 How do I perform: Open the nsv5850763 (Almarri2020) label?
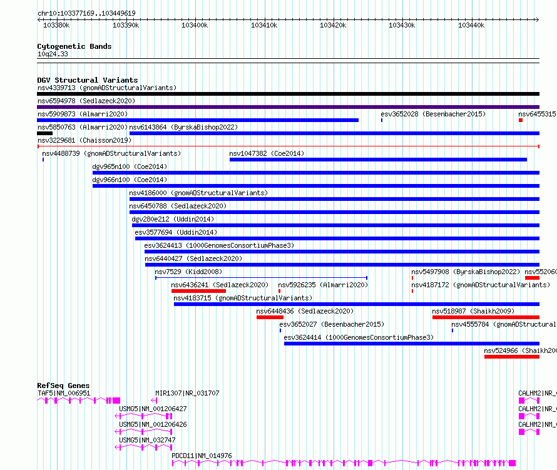[83, 127]
